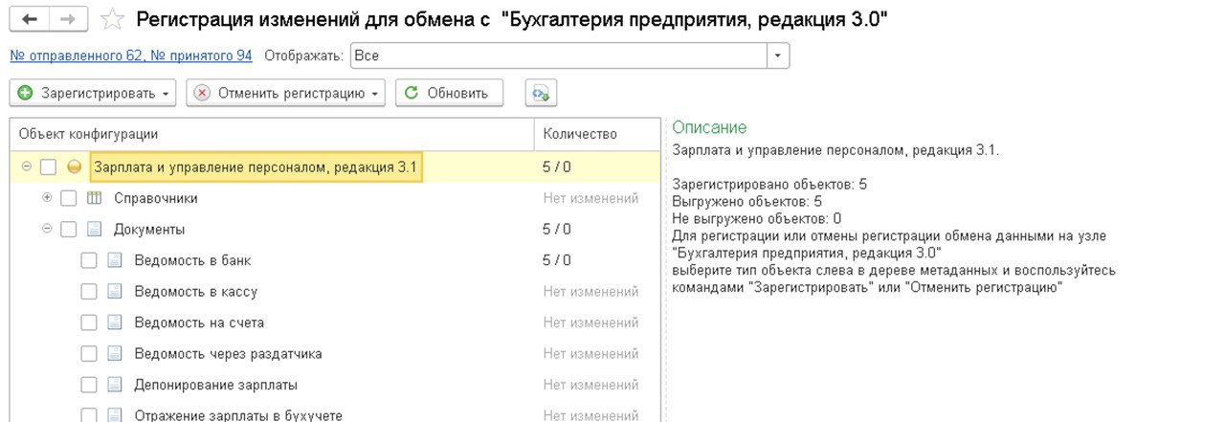Image resolution: width=1225 pixels, height=422 pixels.
Task: Sort by the Объект конфигурации column header
Action: [272, 134]
